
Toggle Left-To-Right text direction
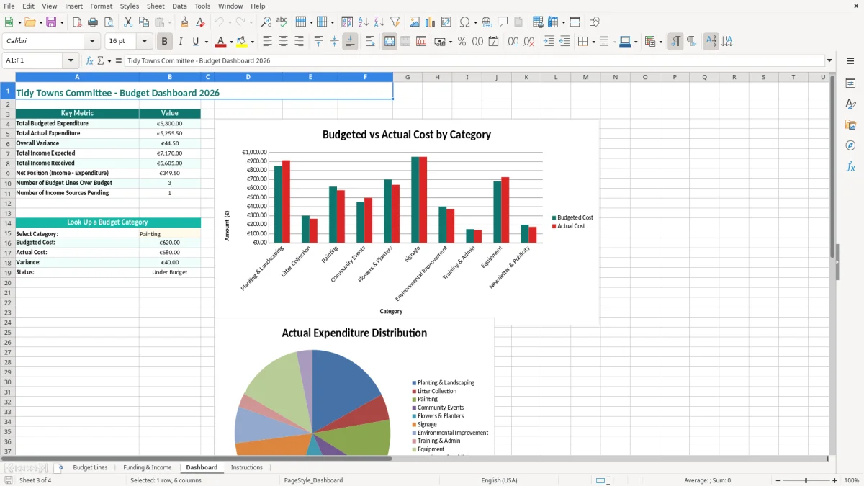point(675,42)
